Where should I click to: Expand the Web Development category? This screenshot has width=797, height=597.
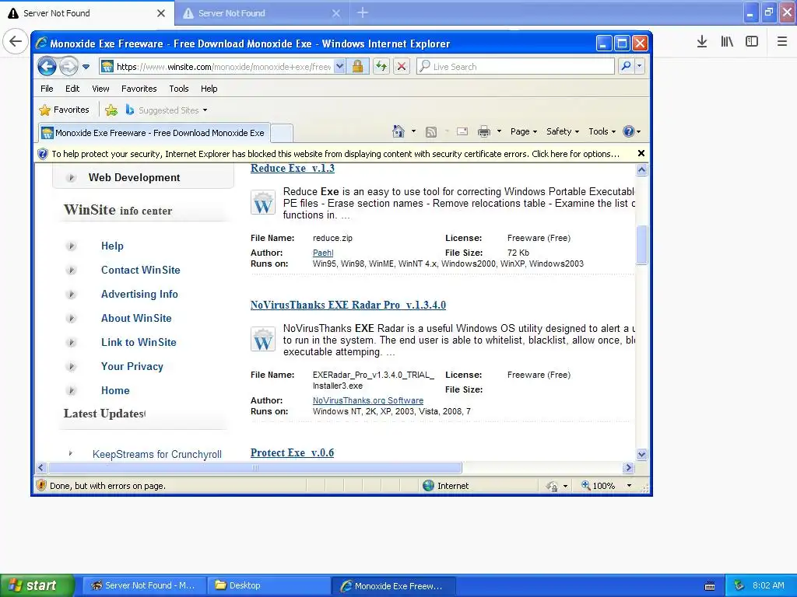(134, 178)
